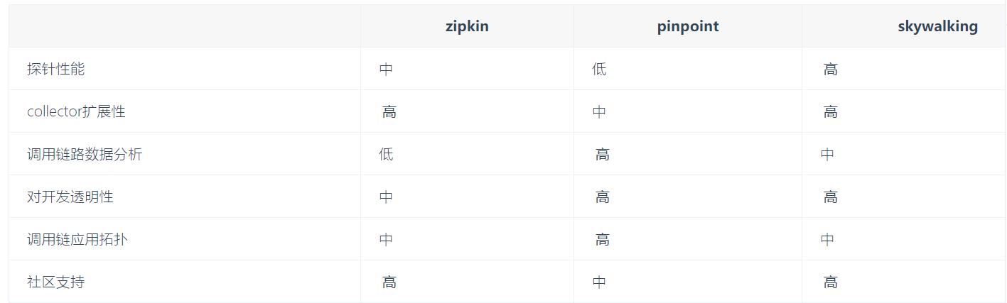The height and width of the screenshot is (303, 1007).
Task: Click zipkin's 高 value for 社区支持
Action: pos(389,282)
